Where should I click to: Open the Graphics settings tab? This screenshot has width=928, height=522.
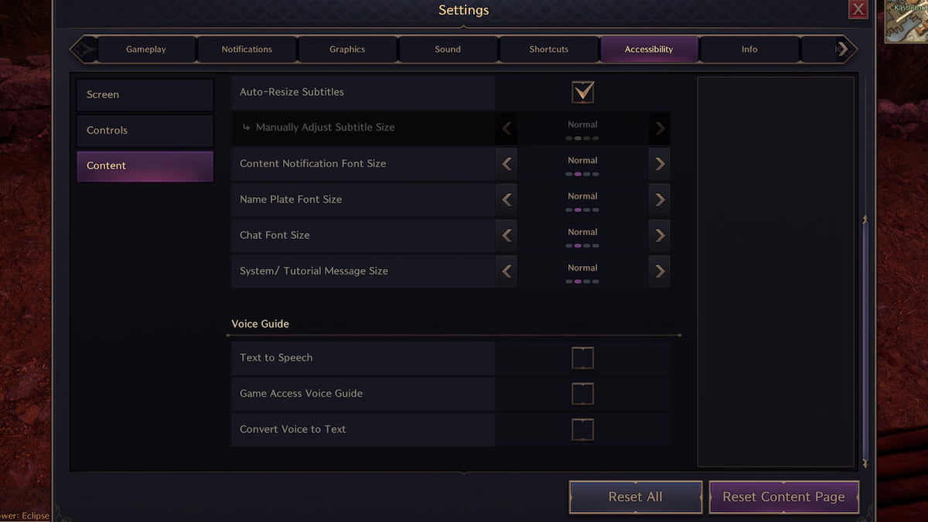[347, 49]
